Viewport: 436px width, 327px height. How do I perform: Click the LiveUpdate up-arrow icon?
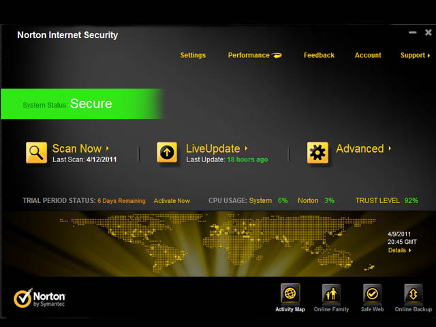167,153
